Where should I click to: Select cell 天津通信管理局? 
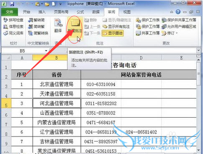[x=57, y=94]
